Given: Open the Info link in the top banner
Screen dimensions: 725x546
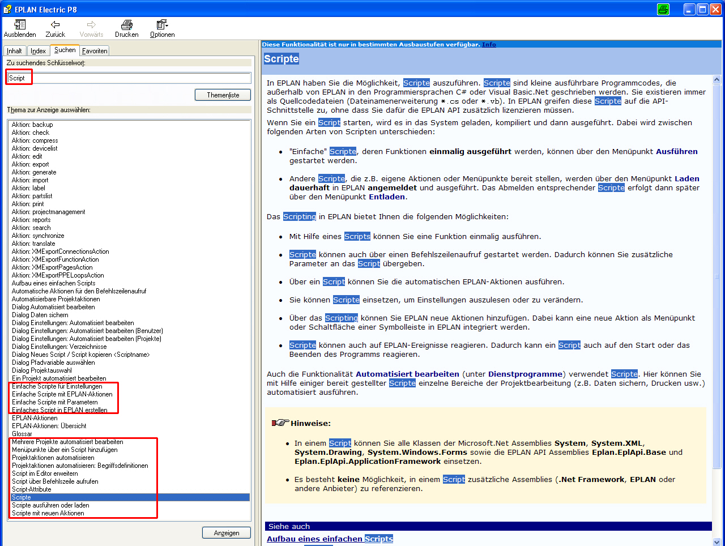Looking at the screenshot, I should (489, 44).
